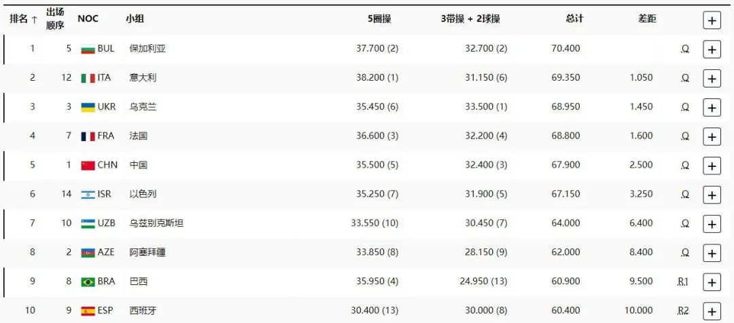Click the R1 qualification mark for Brazil

[683, 282]
